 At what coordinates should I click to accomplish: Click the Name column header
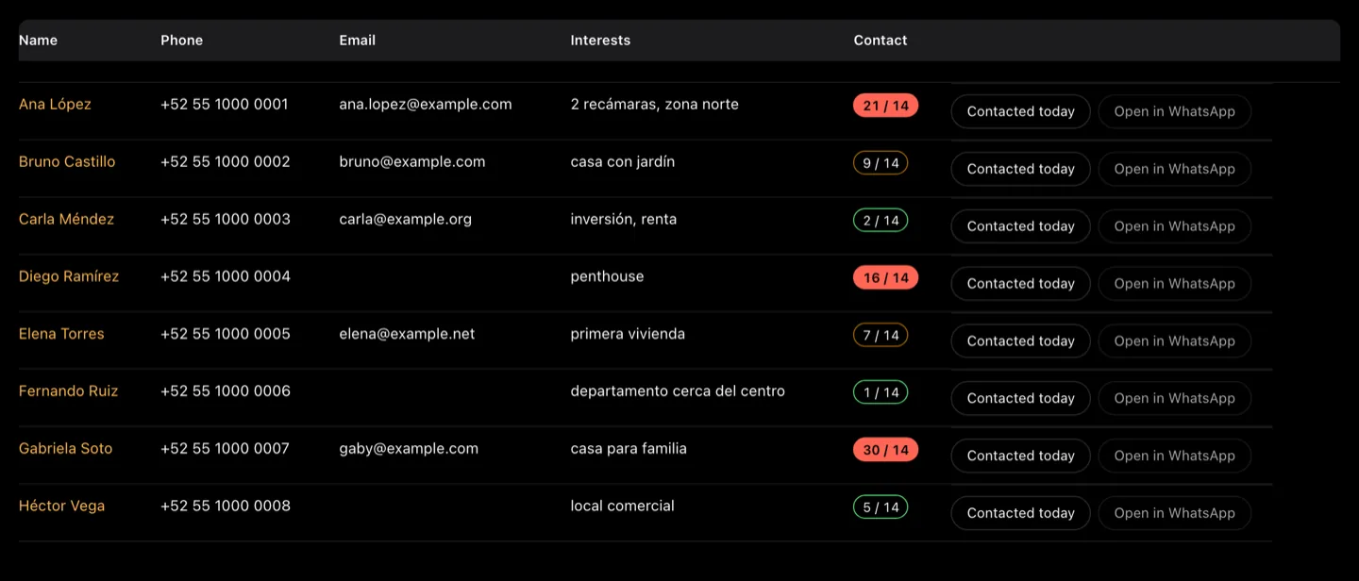pyautogui.click(x=38, y=41)
